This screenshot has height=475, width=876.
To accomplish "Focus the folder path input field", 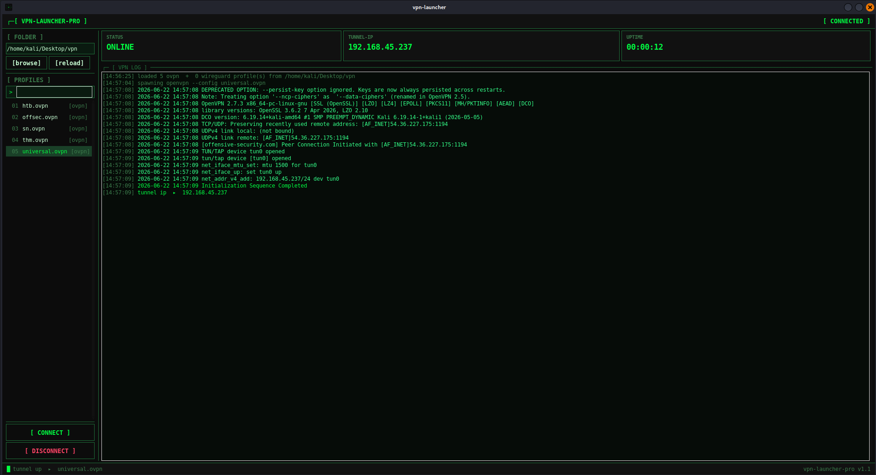I will click(50, 49).
